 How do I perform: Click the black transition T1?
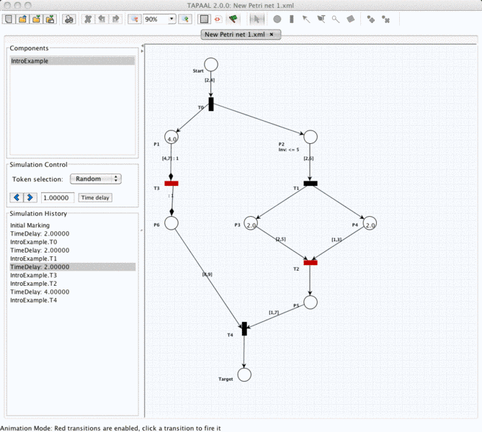tap(311, 184)
